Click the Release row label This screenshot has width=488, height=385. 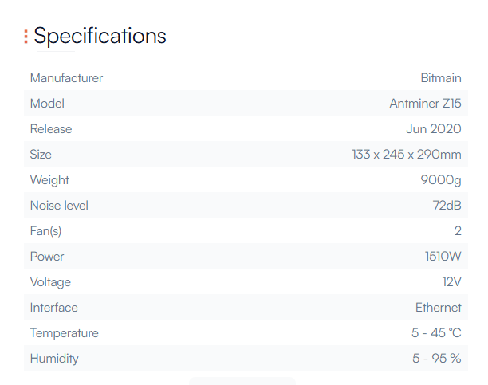click(51, 129)
